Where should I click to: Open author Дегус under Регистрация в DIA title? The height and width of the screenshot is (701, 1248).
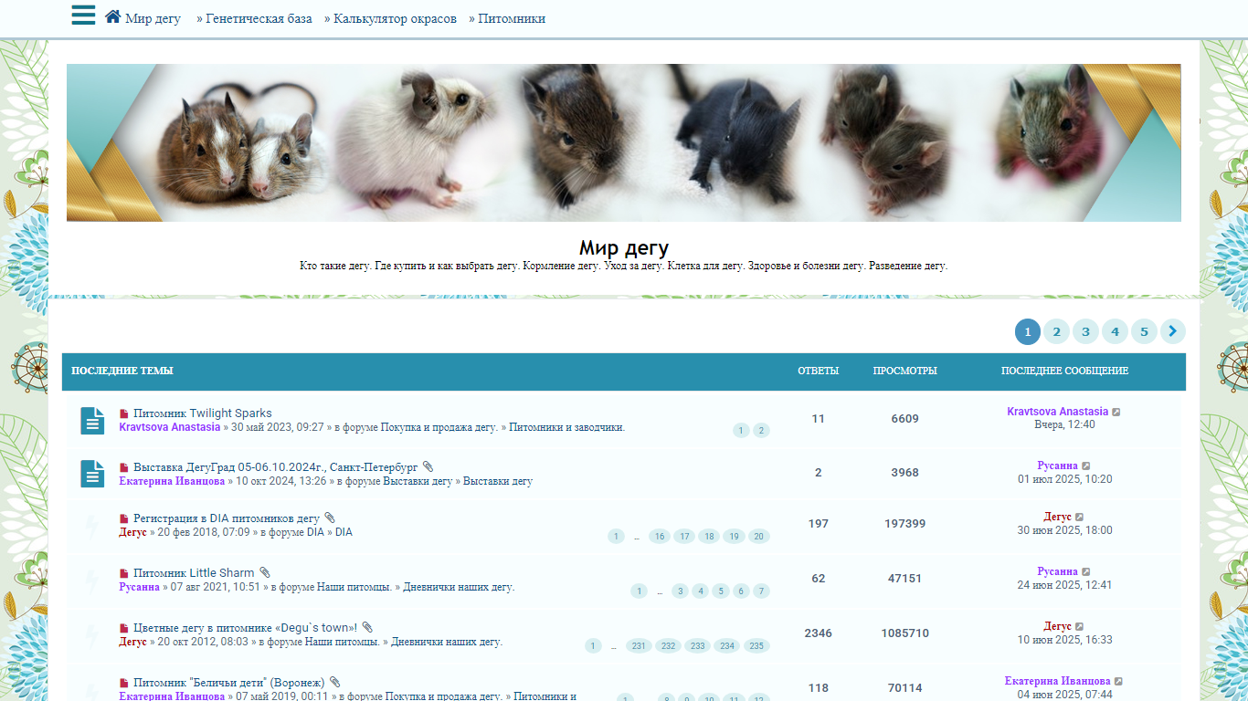pos(132,532)
